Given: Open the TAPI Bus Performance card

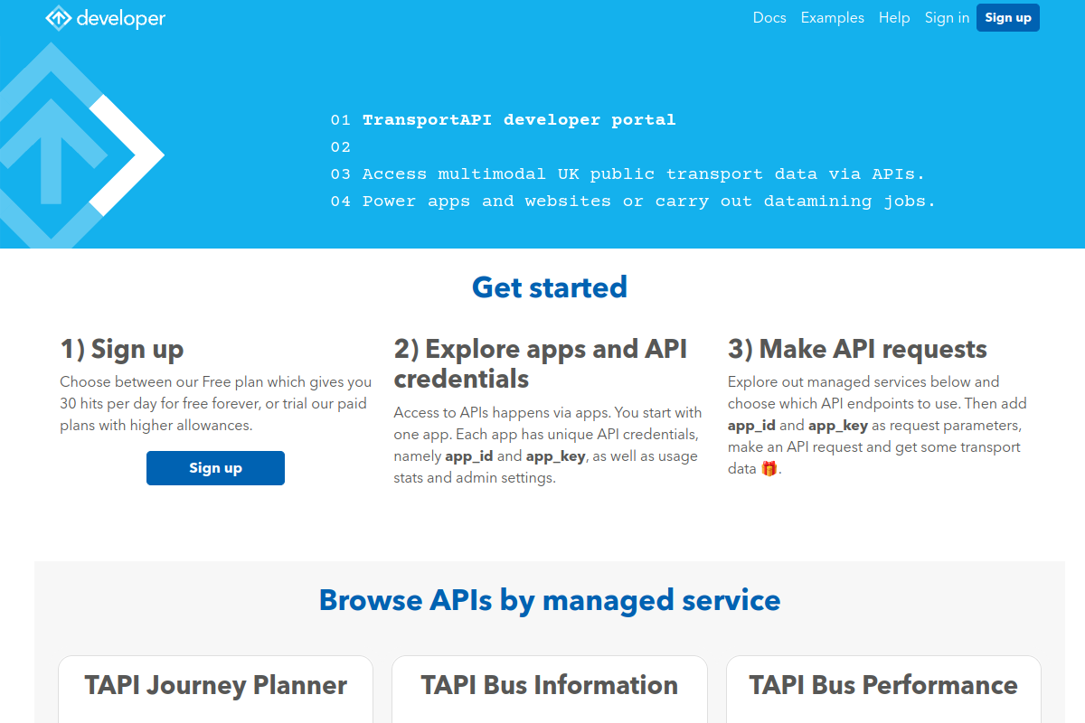Looking at the screenshot, I should [883, 689].
